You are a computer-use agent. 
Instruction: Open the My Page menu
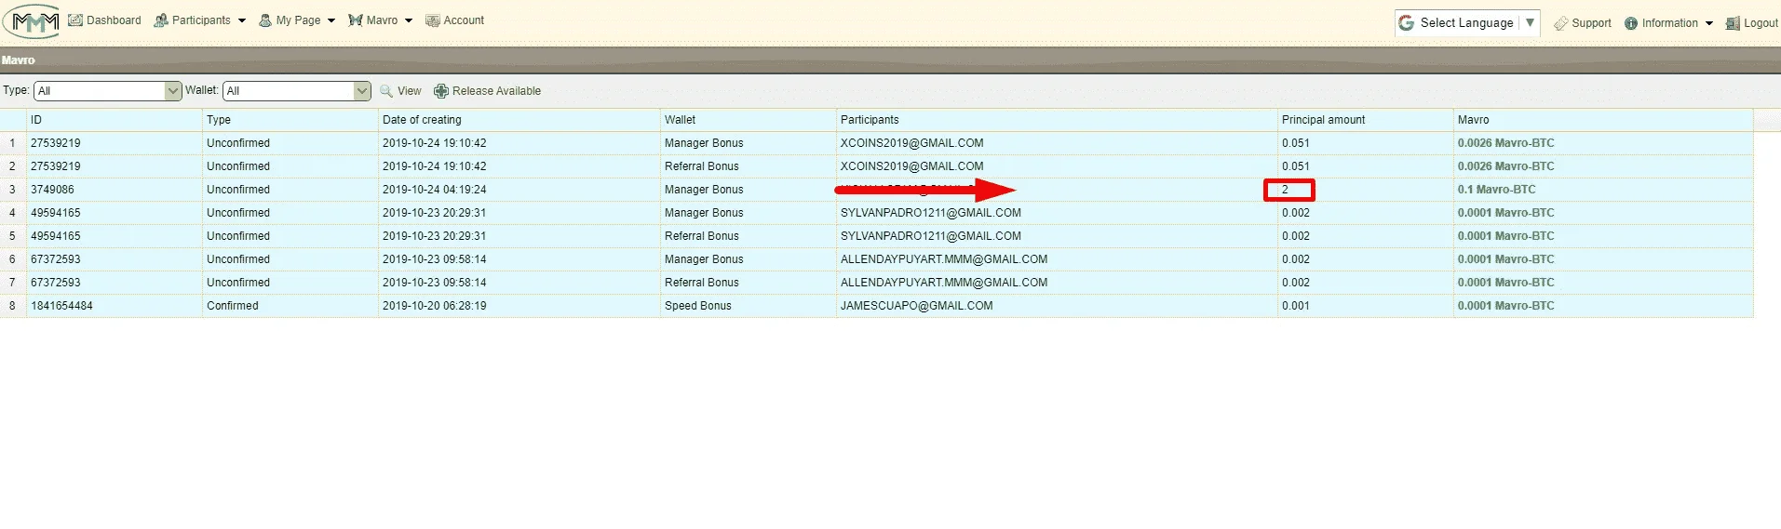(x=298, y=20)
